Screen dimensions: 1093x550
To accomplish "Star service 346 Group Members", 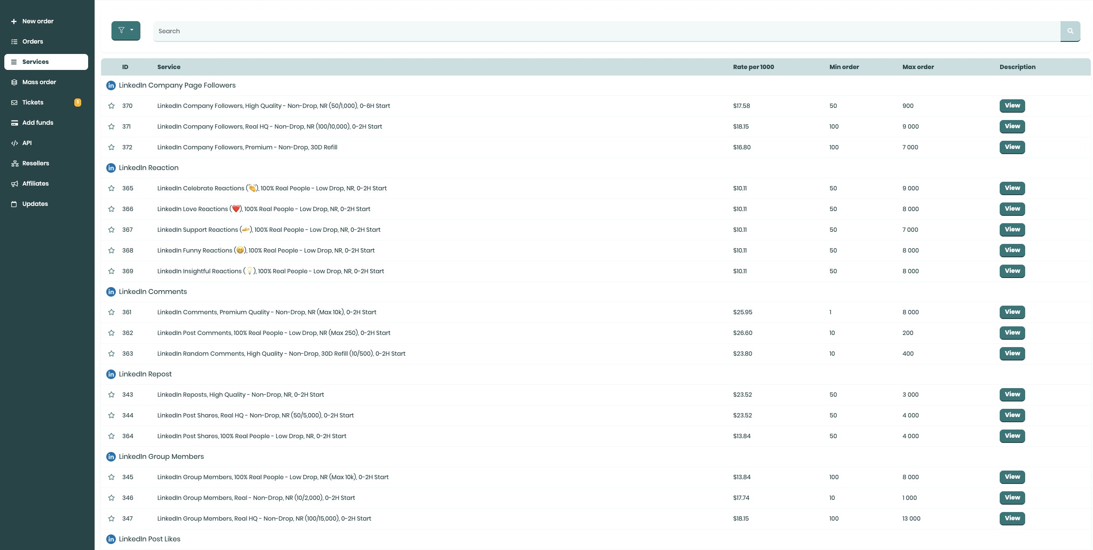I will 111,498.
